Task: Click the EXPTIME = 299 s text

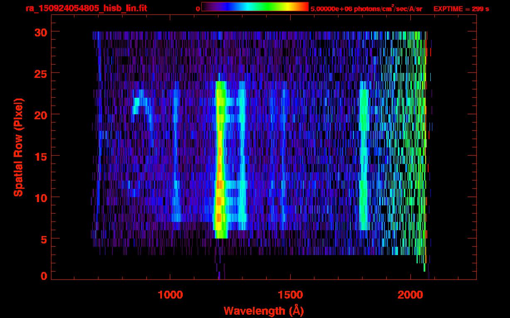Action: (461, 9)
